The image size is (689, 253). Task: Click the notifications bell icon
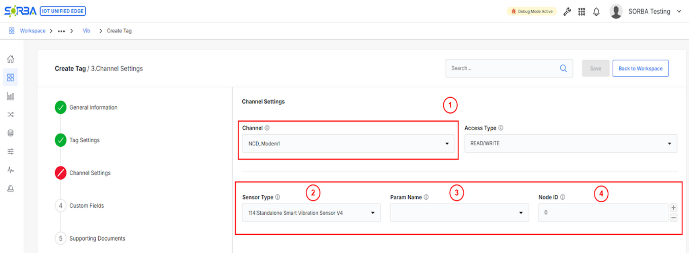pyautogui.click(x=596, y=11)
